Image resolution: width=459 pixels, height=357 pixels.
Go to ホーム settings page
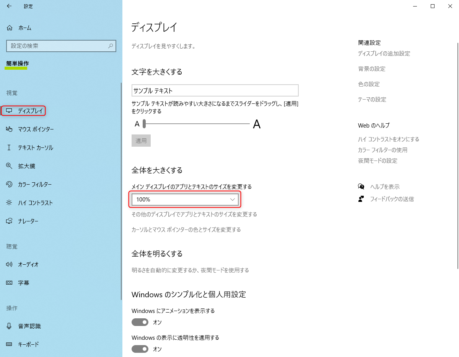pyautogui.click(x=25, y=28)
